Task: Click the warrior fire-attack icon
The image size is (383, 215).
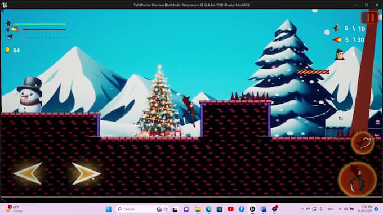Action: (11, 30)
